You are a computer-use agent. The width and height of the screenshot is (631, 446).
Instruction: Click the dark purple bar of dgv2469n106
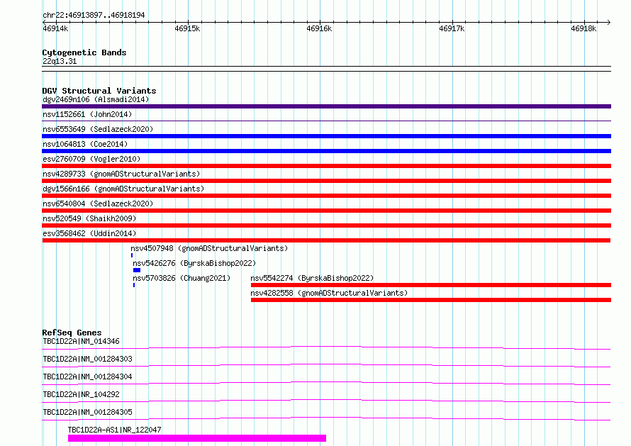click(326, 106)
